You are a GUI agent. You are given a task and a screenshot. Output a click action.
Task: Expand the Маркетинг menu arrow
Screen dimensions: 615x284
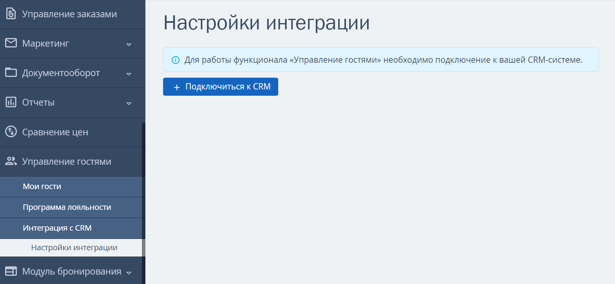click(129, 44)
